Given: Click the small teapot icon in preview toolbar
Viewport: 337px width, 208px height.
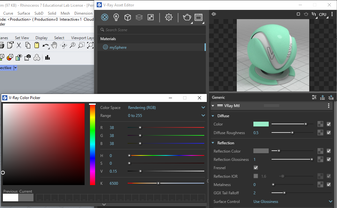Looking at the screenshot, I should coord(306,14).
